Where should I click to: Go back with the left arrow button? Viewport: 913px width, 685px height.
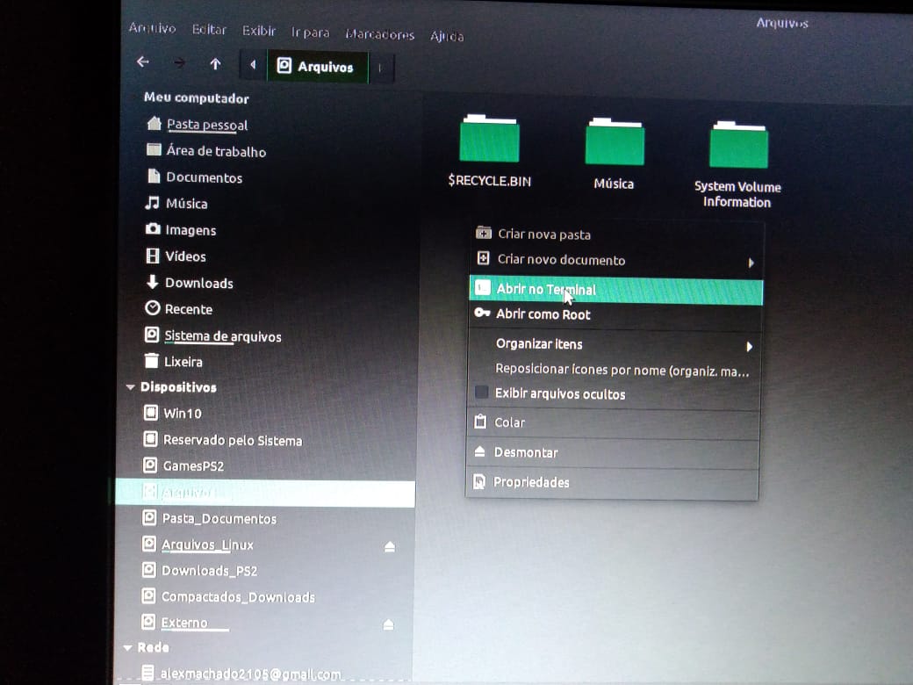142,61
